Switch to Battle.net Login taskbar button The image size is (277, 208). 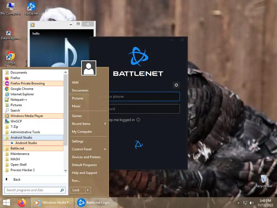pos(96,203)
